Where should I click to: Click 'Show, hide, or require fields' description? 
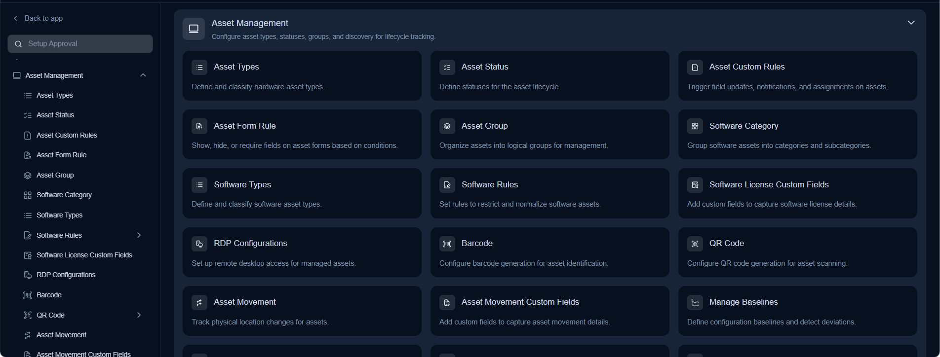coord(295,145)
